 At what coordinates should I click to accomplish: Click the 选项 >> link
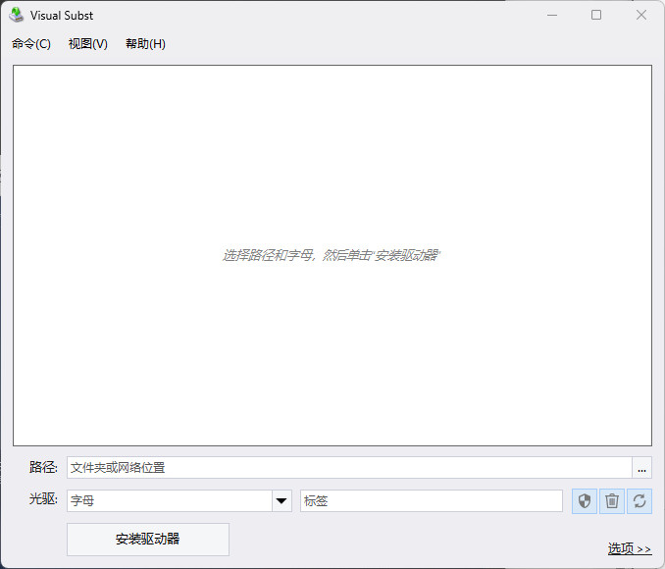point(630,548)
